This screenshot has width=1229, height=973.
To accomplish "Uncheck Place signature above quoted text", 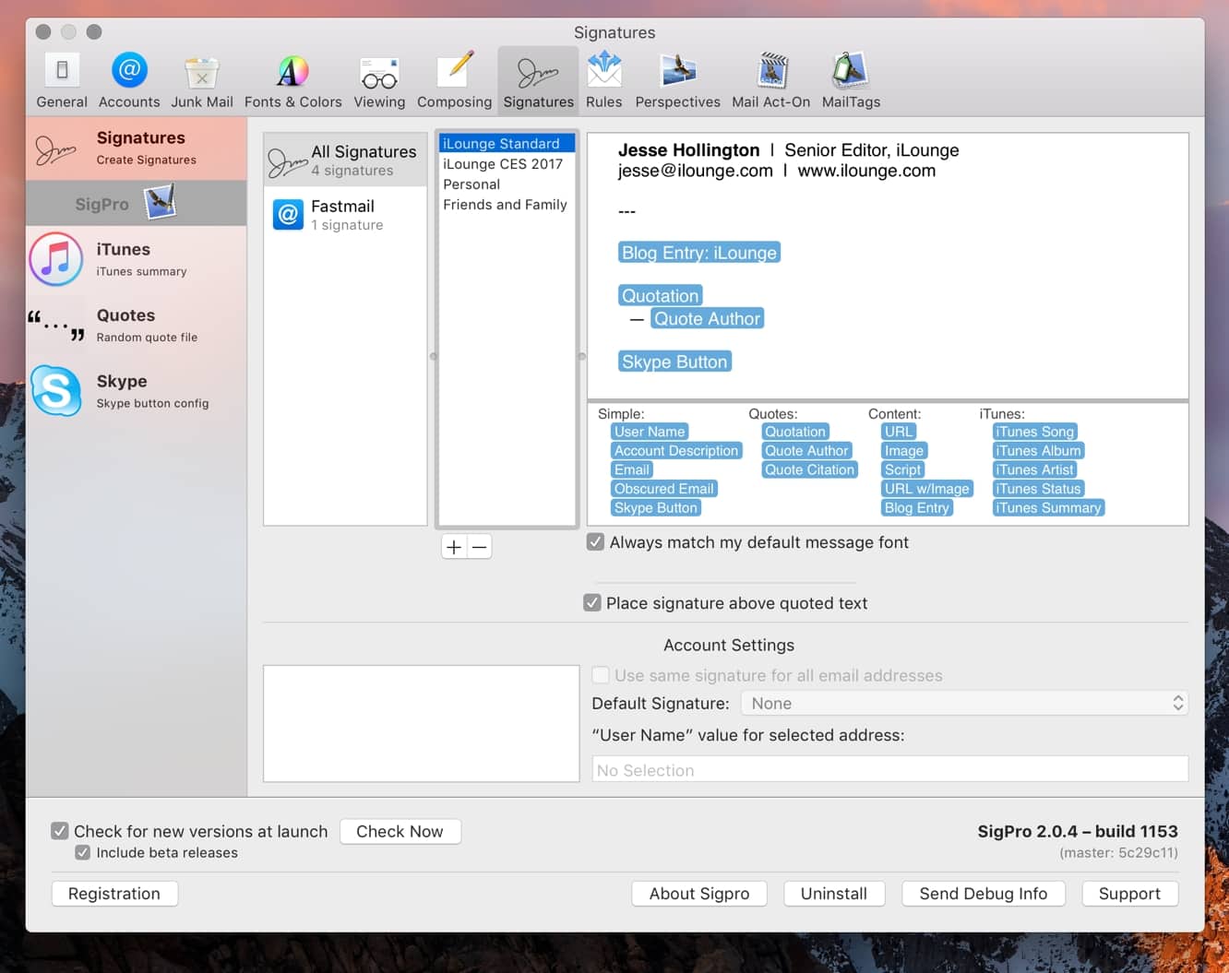I will pyautogui.click(x=592, y=603).
